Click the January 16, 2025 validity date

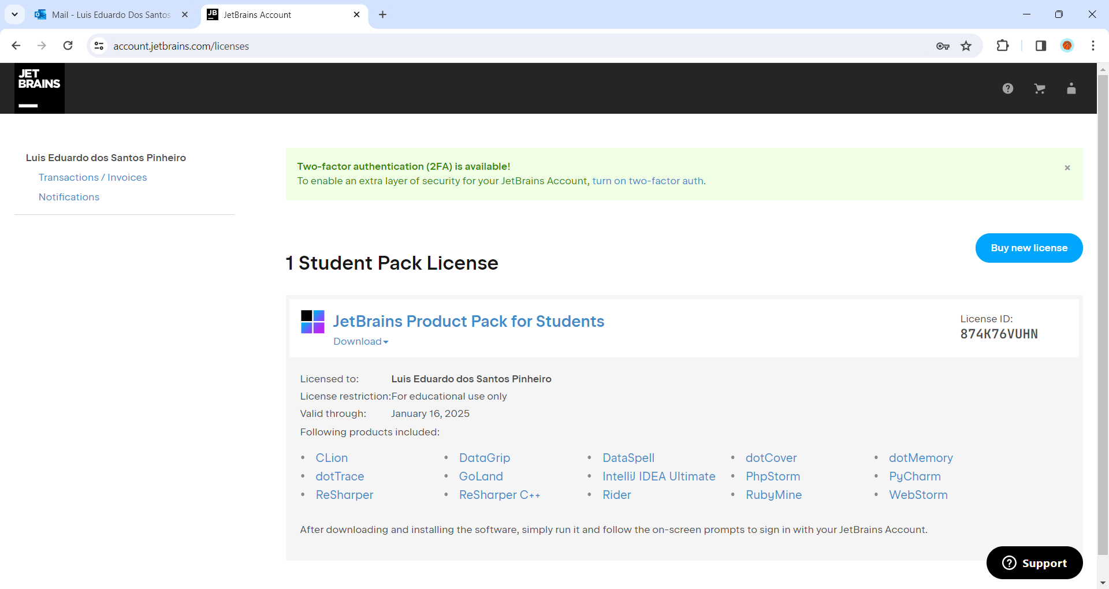pos(430,413)
